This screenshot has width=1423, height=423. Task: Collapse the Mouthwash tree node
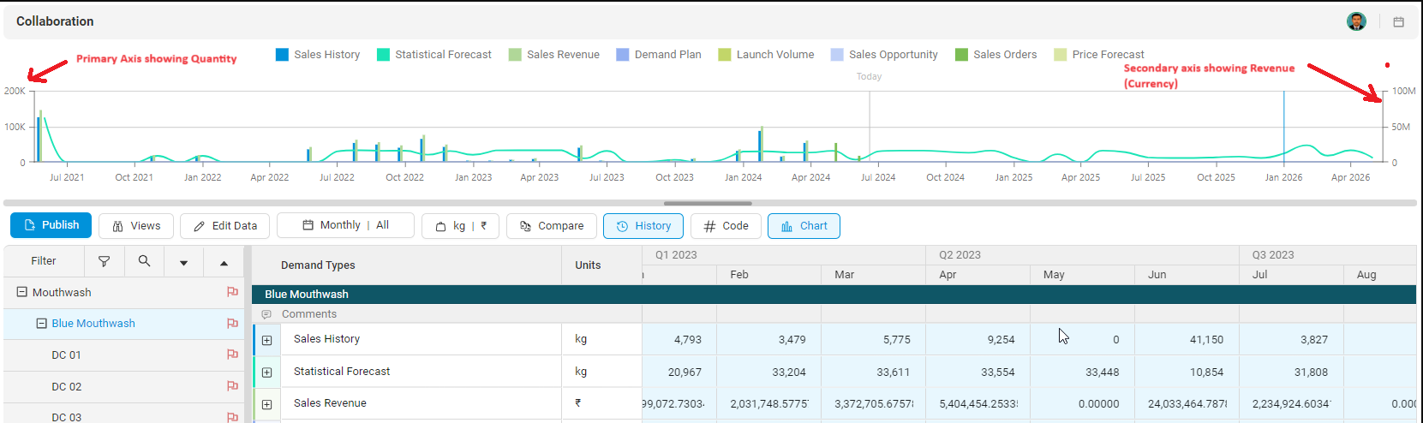click(22, 292)
